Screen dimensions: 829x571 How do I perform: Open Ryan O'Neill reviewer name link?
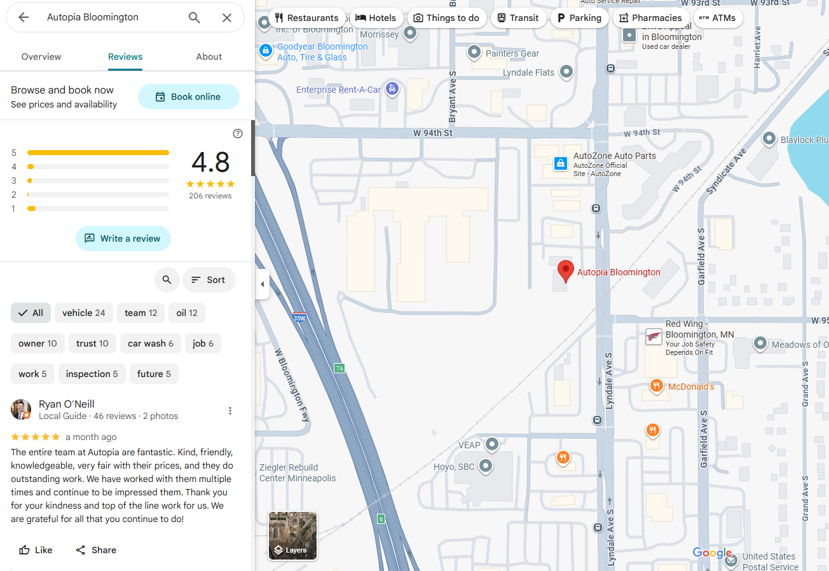point(67,404)
